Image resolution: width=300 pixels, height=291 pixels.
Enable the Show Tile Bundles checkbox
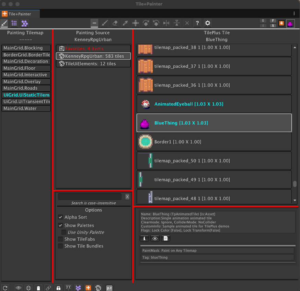pos(60,246)
